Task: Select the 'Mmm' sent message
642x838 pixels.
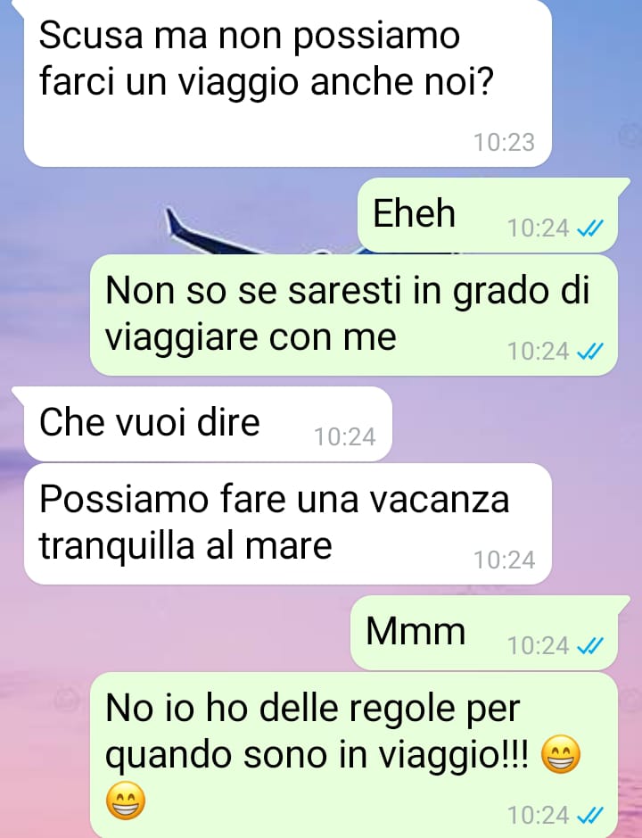Action: [484, 632]
